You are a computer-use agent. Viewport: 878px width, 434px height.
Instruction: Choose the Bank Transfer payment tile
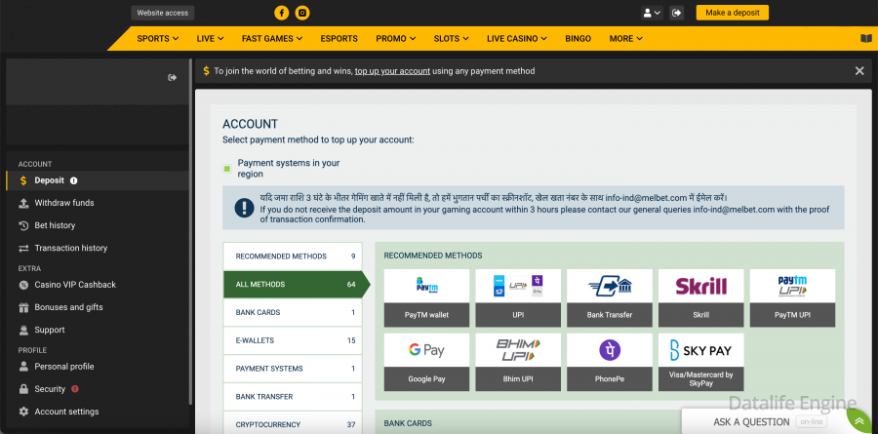[x=609, y=297]
